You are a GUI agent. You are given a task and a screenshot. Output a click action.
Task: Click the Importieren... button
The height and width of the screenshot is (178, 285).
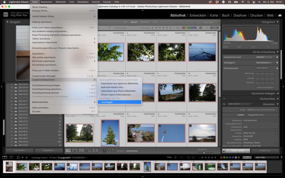point(20,150)
